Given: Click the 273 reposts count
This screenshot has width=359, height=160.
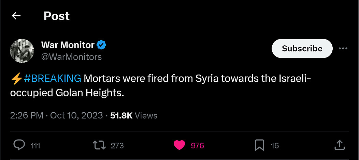Looking at the screenshot, I should [117, 146].
